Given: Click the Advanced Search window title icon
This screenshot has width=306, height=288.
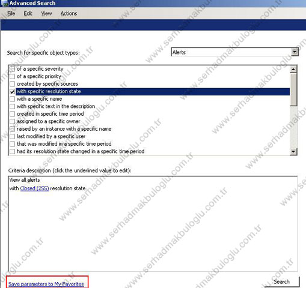Looking at the screenshot, I should (4, 3).
